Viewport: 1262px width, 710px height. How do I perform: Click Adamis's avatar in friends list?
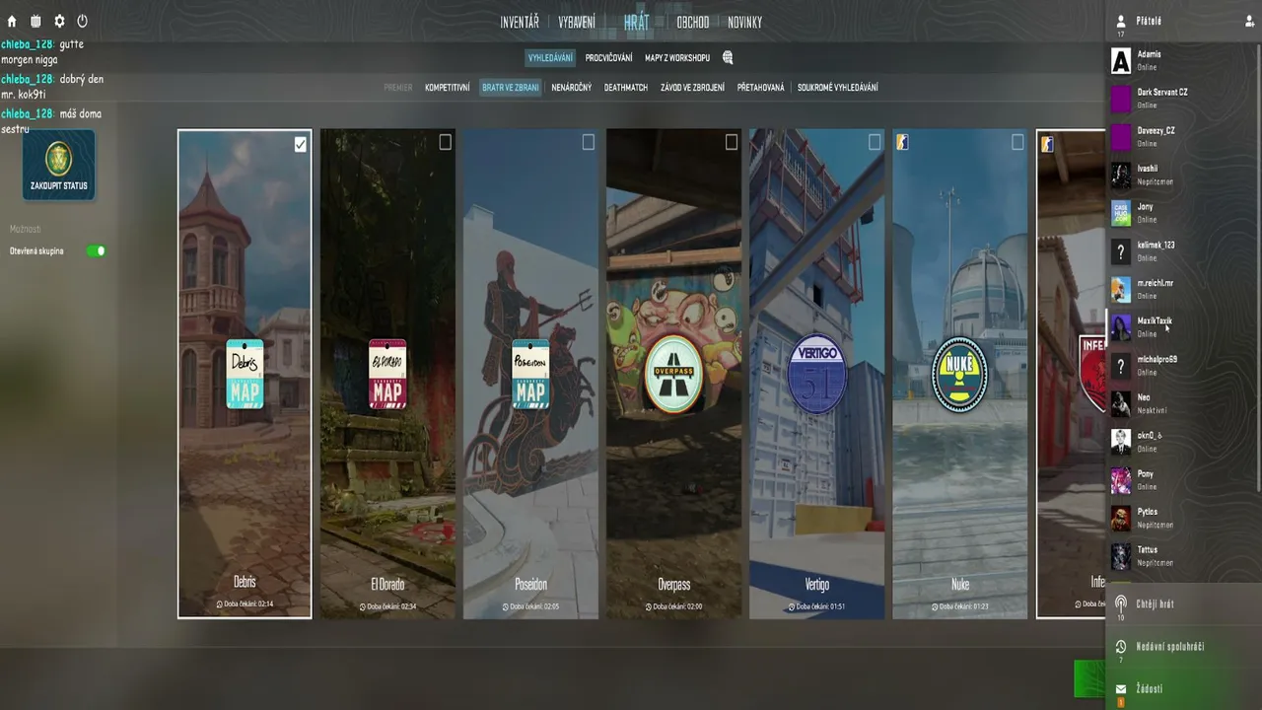1121,61
